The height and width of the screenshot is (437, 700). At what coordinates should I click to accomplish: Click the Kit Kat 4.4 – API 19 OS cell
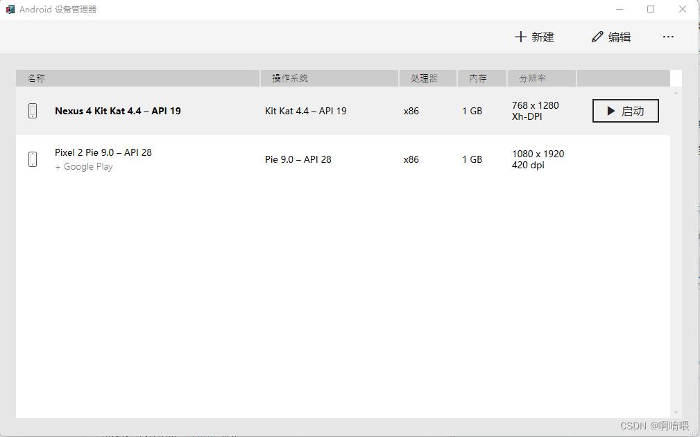click(x=306, y=111)
